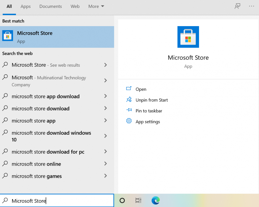Open Task View from the taskbar

point(138,200)
